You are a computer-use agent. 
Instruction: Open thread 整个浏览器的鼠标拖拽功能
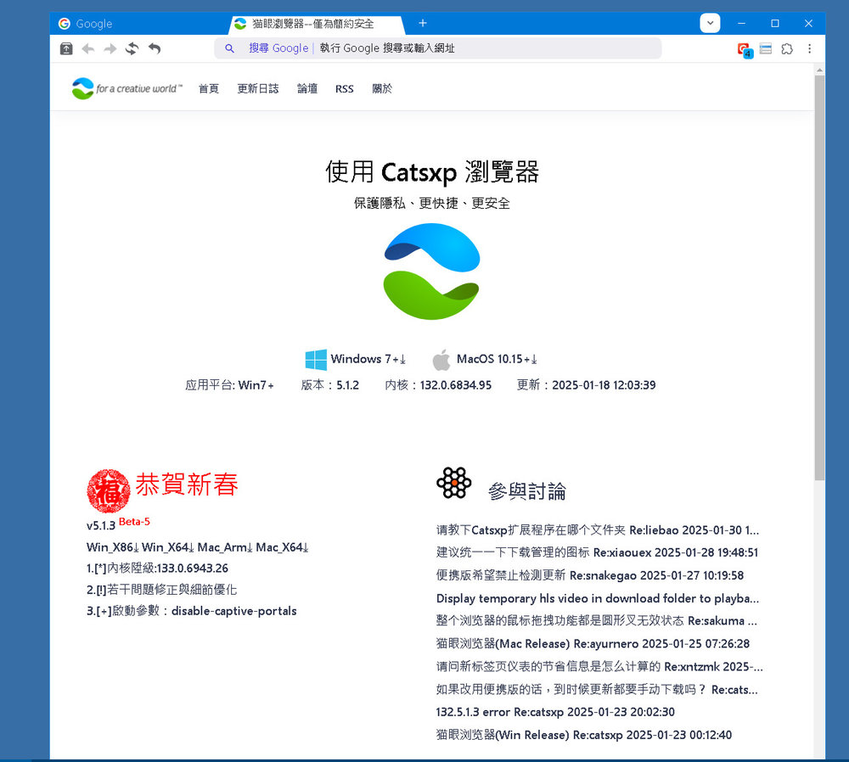coord(597,621)
